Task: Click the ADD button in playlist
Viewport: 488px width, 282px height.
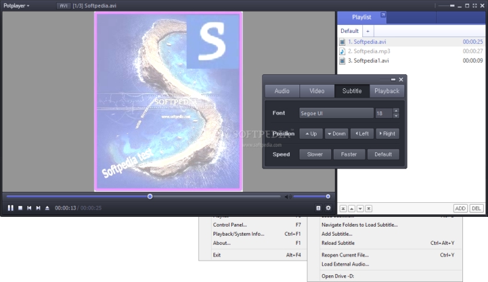Action: tap(460, 208)
